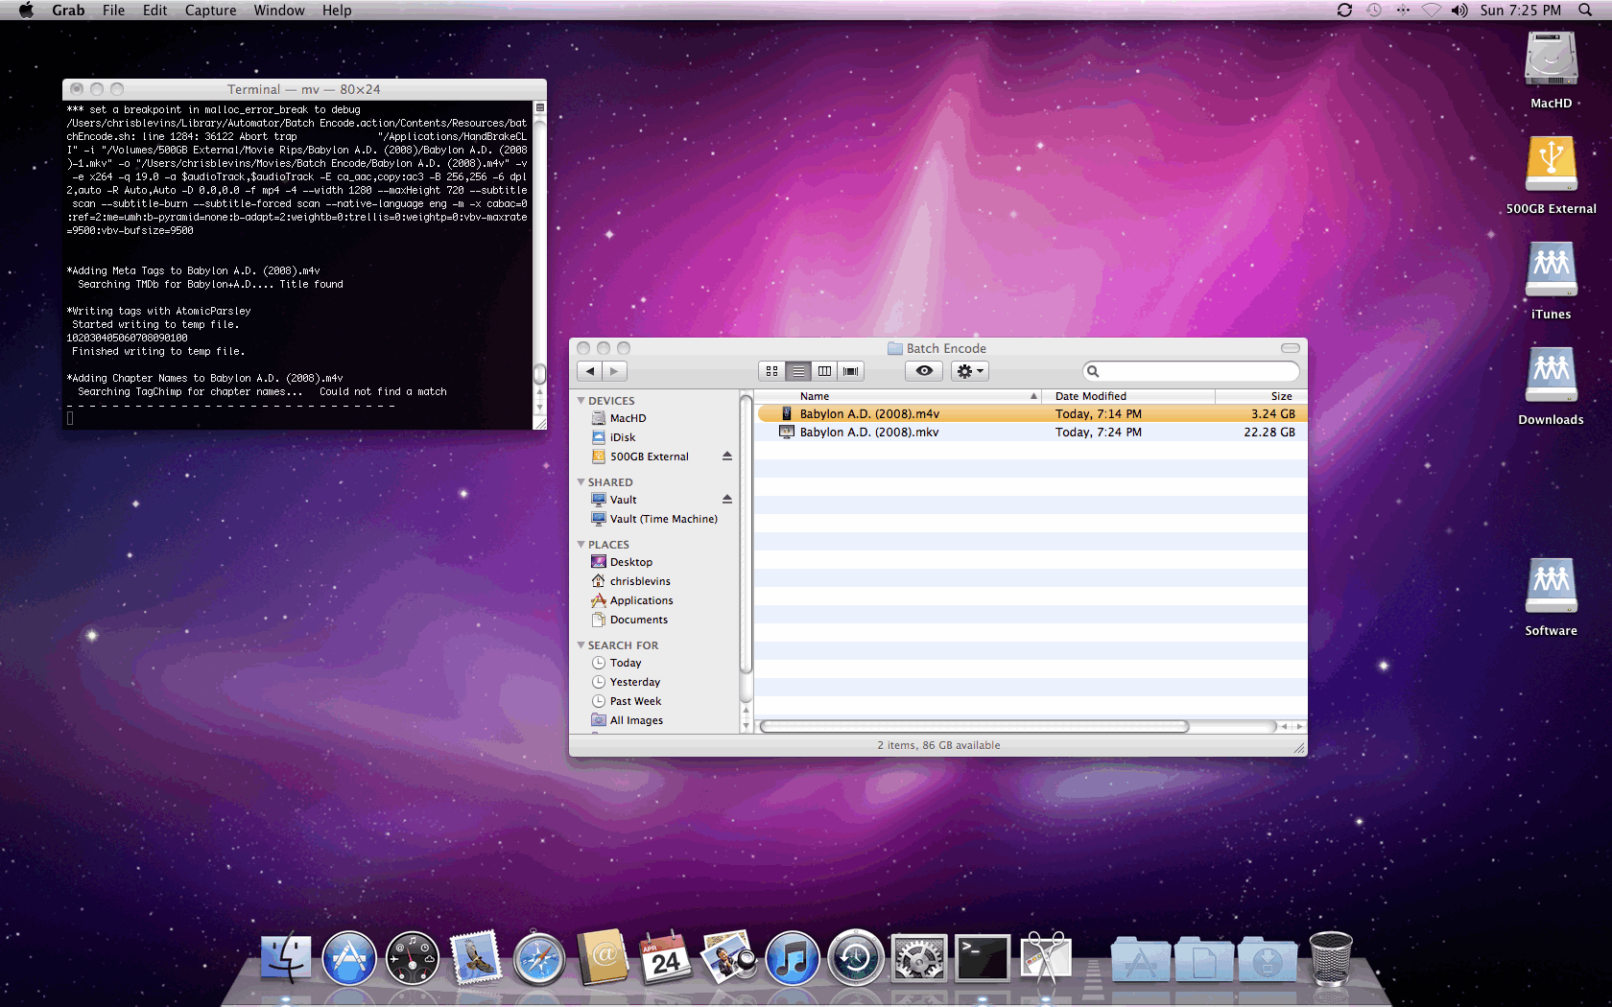Toggle Cover Flow view mode
The height and width of the screenshot is (1007, 1612).
[850, 371]
